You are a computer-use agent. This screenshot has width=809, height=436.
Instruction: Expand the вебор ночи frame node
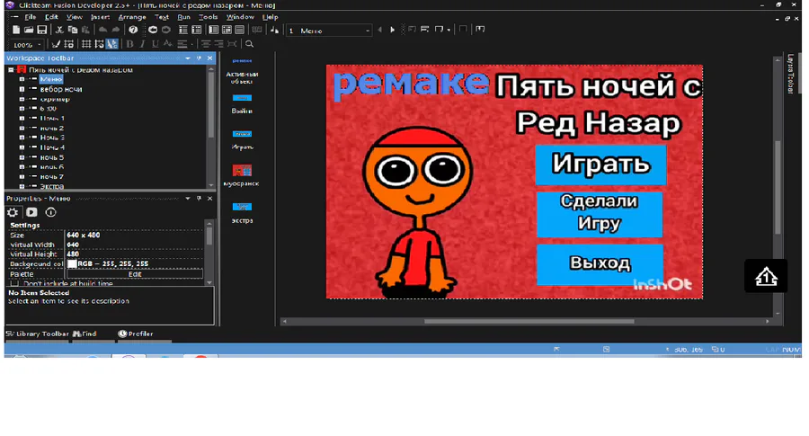22,89
